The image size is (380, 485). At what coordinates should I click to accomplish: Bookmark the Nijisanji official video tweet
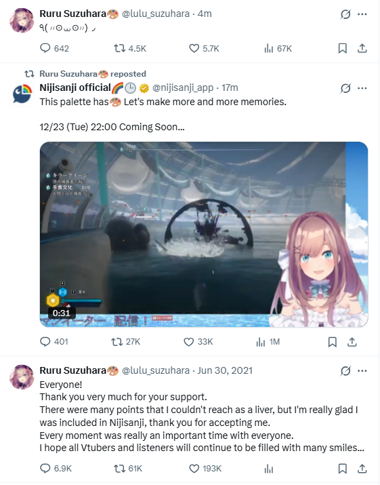(x=332, y=342)
